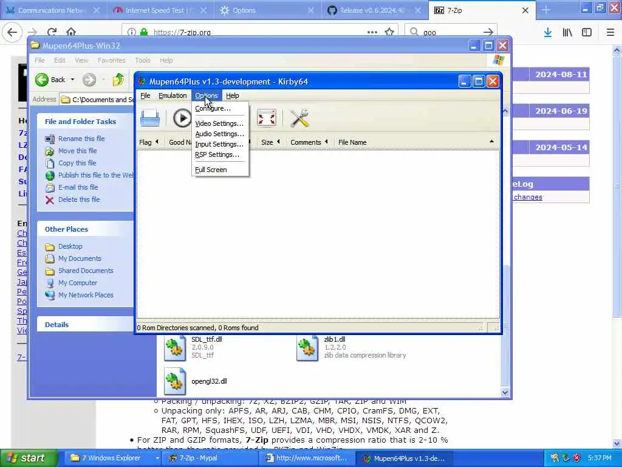Open My Documents under Other Places
The height and width of the screenshot is (467, 622).
click(x=80, y=258)
